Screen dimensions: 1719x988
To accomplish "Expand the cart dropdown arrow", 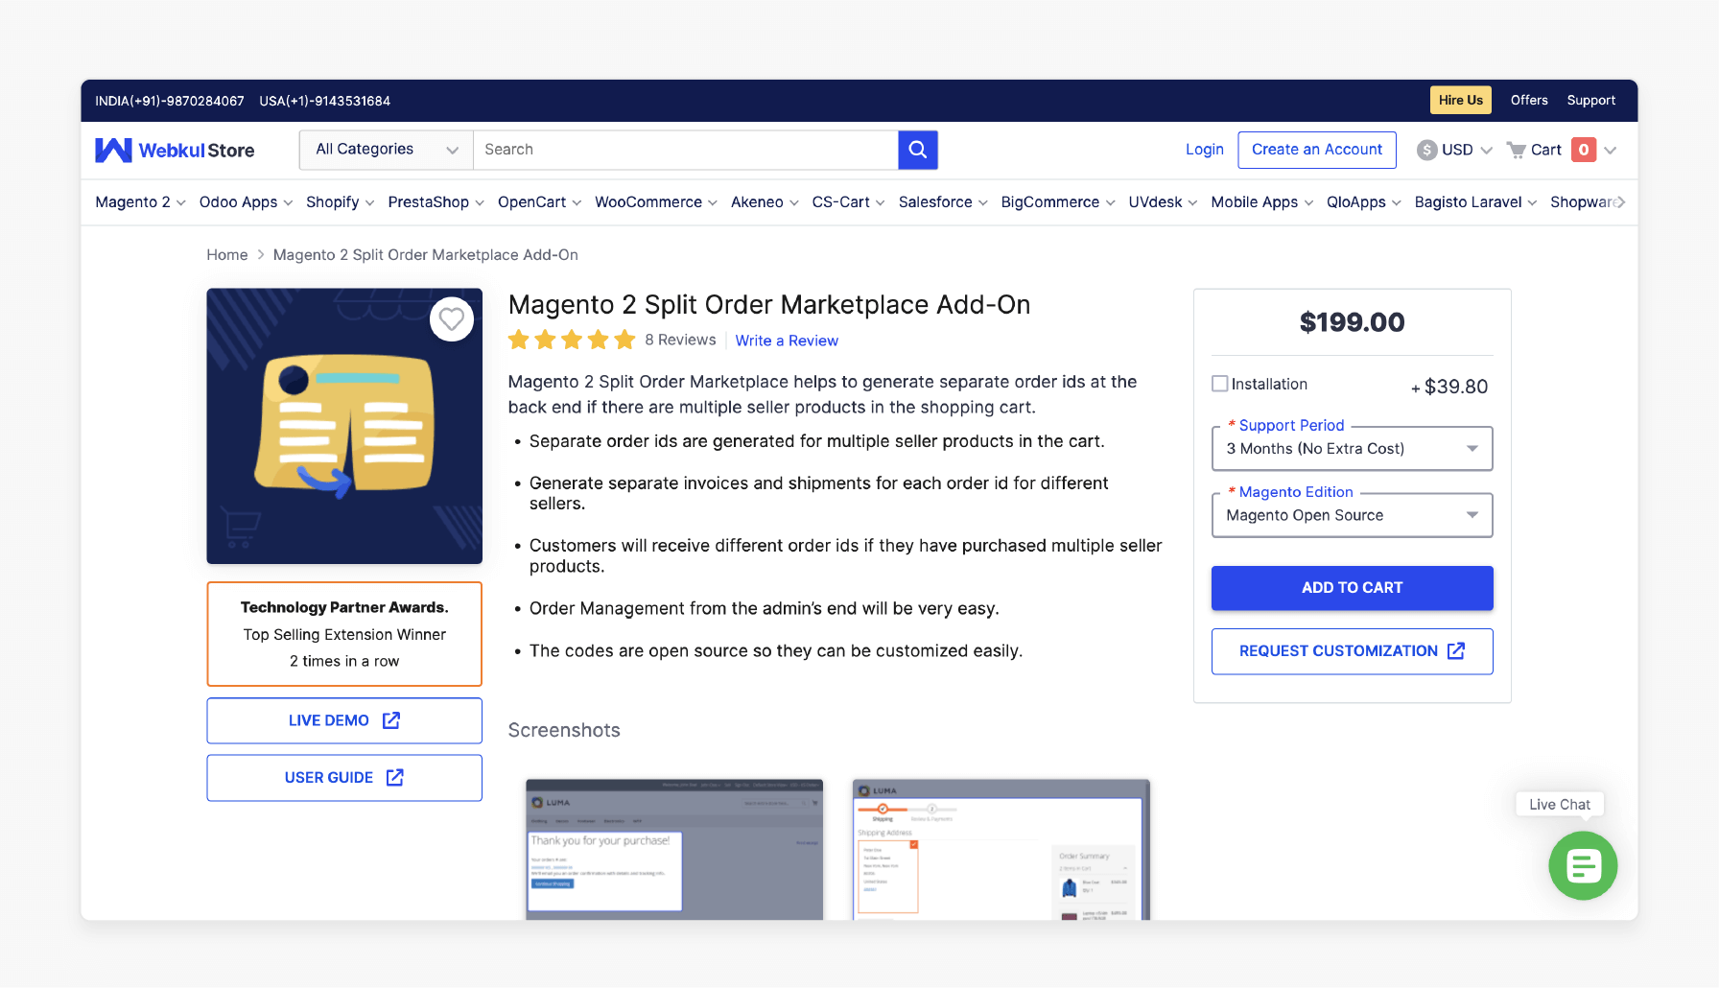I will [x=1610, y=150].
